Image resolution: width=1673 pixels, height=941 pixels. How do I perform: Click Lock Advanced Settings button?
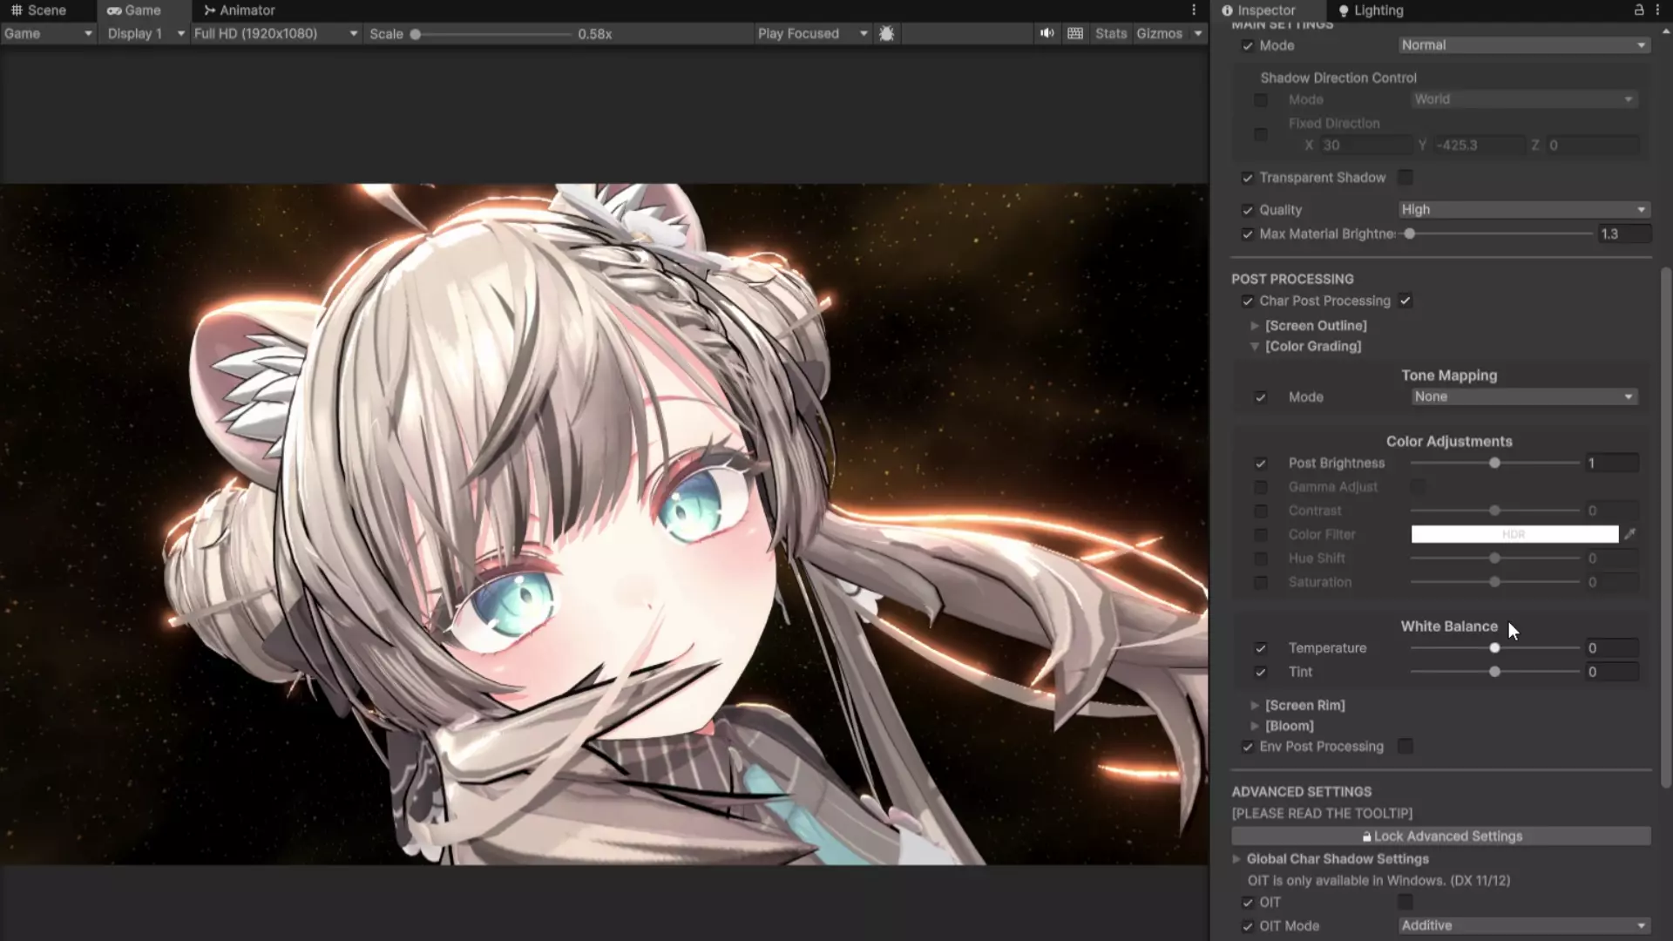(x=1440, y=836)
